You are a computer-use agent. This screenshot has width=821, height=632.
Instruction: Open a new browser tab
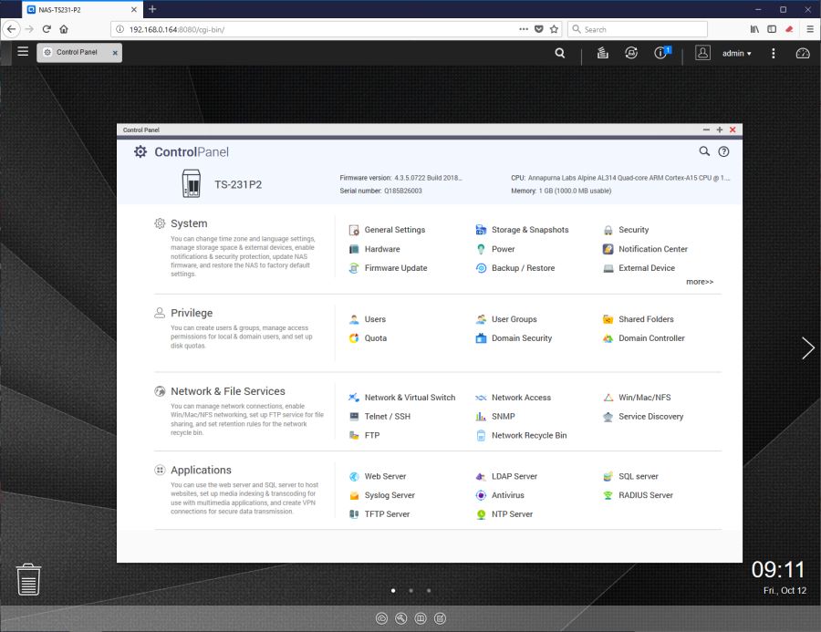coord(152,9)
